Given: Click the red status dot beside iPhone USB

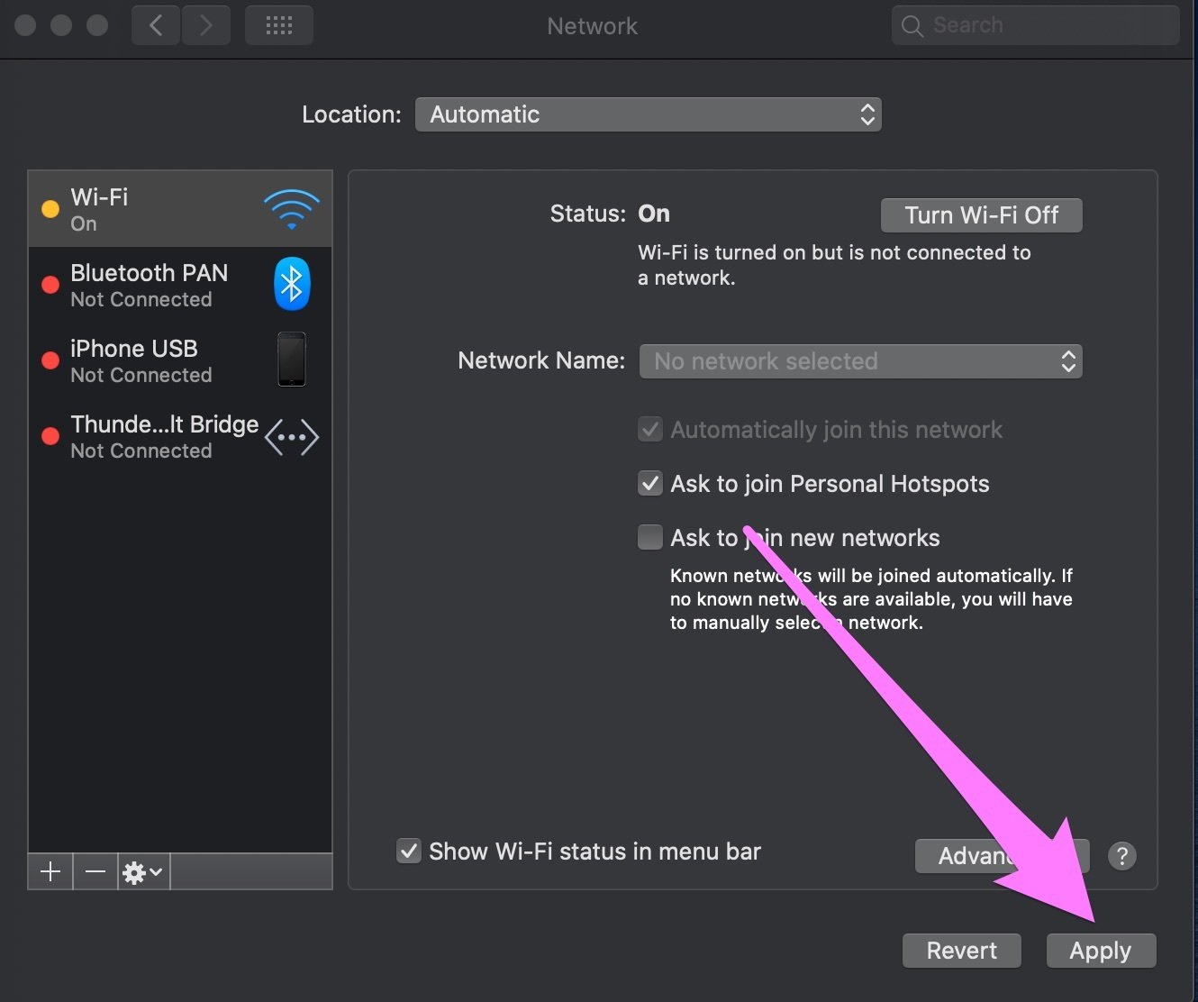Looking at the screenshot, I should 50,360.
